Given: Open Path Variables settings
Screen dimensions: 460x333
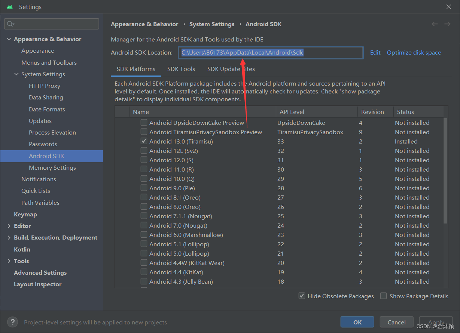Looking at the screenshot, I should [x=40, y=203].
